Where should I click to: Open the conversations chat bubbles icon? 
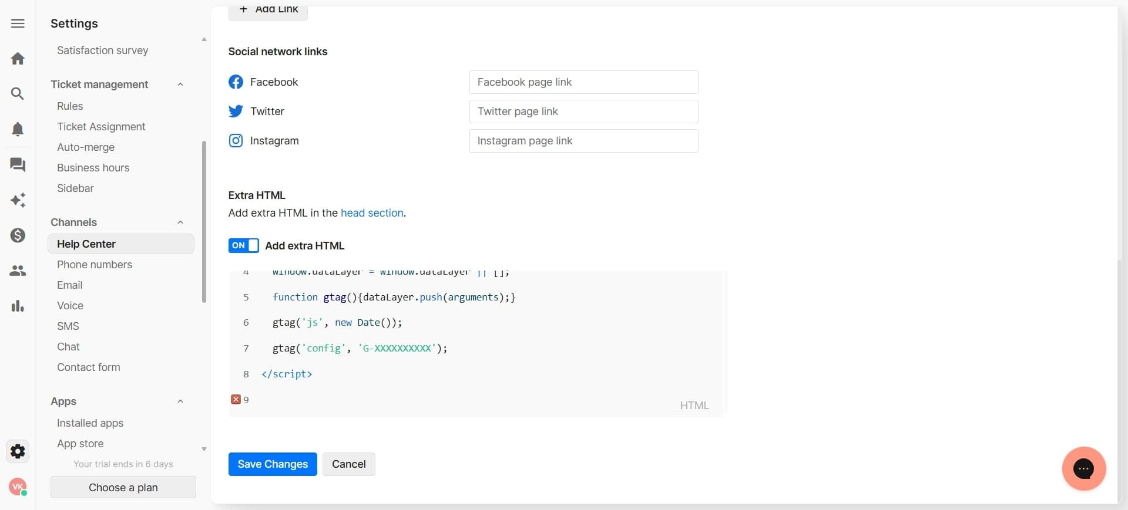point(18,165)
